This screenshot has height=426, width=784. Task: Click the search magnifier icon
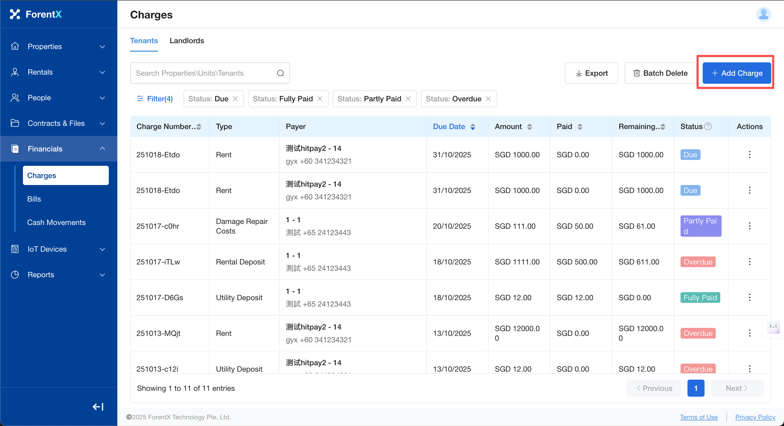pyautogui.click(x=280, y=73)
